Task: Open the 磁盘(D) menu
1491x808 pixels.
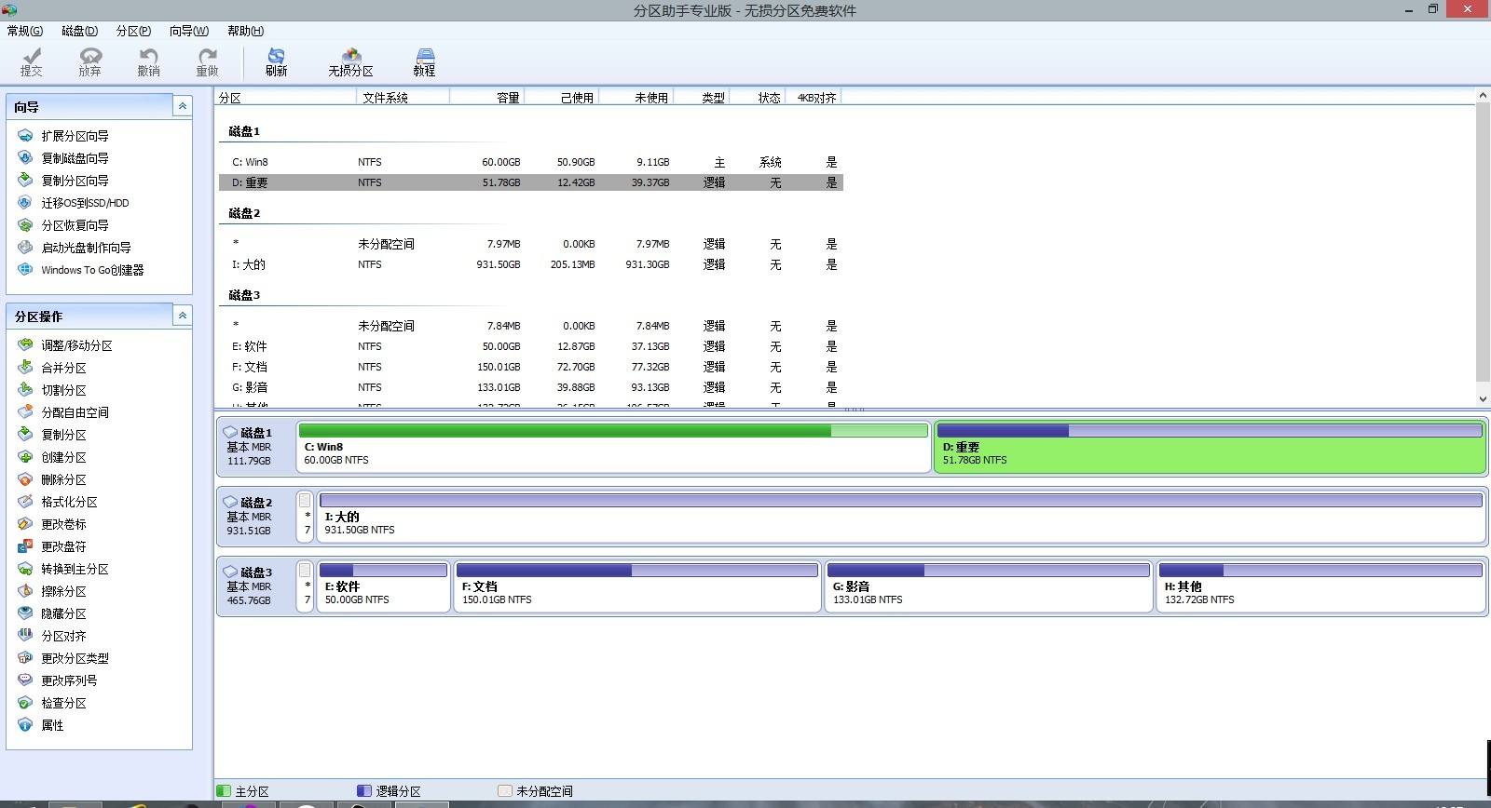Action: click(79, 31)
